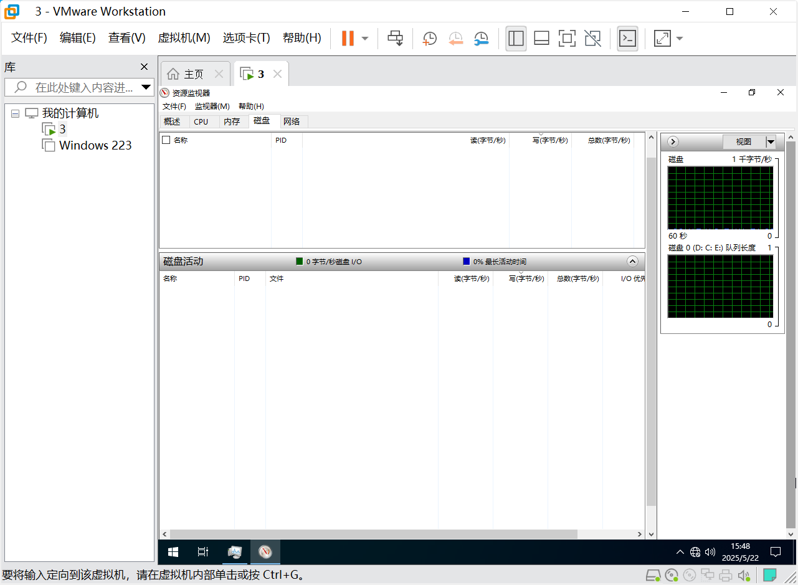Sort processes by PID column header

pyautogui.click(x=281, y=140)
